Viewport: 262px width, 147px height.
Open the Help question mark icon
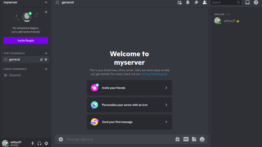click(256, 2)
